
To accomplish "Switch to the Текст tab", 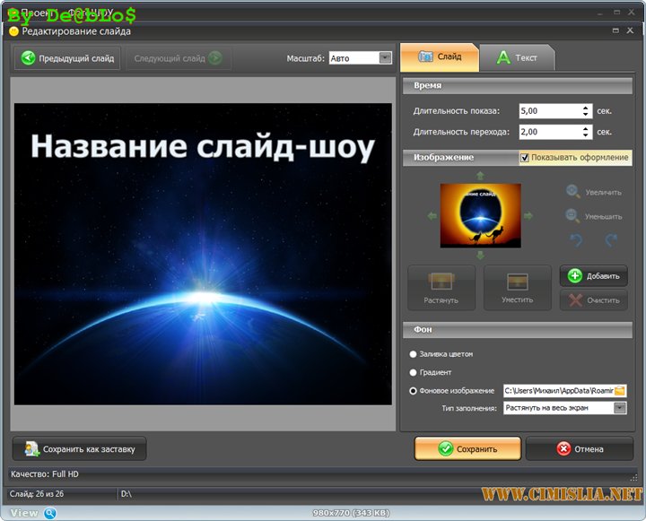I will pos(517,57).
